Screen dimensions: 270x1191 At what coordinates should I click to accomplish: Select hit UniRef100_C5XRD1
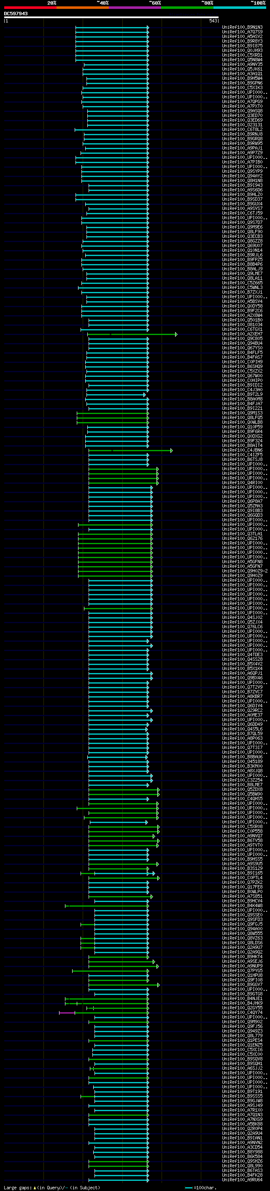[242, 55]
